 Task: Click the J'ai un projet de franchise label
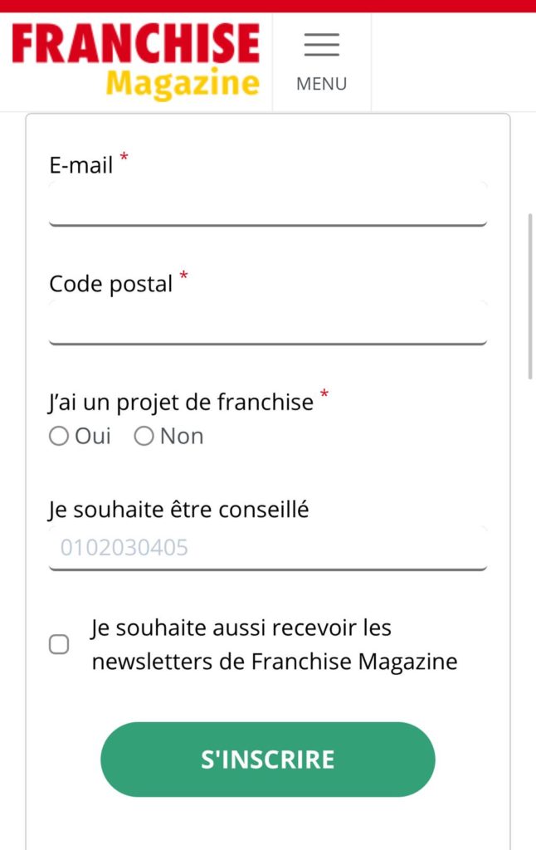pyautogui.click(x=181, y=403)
